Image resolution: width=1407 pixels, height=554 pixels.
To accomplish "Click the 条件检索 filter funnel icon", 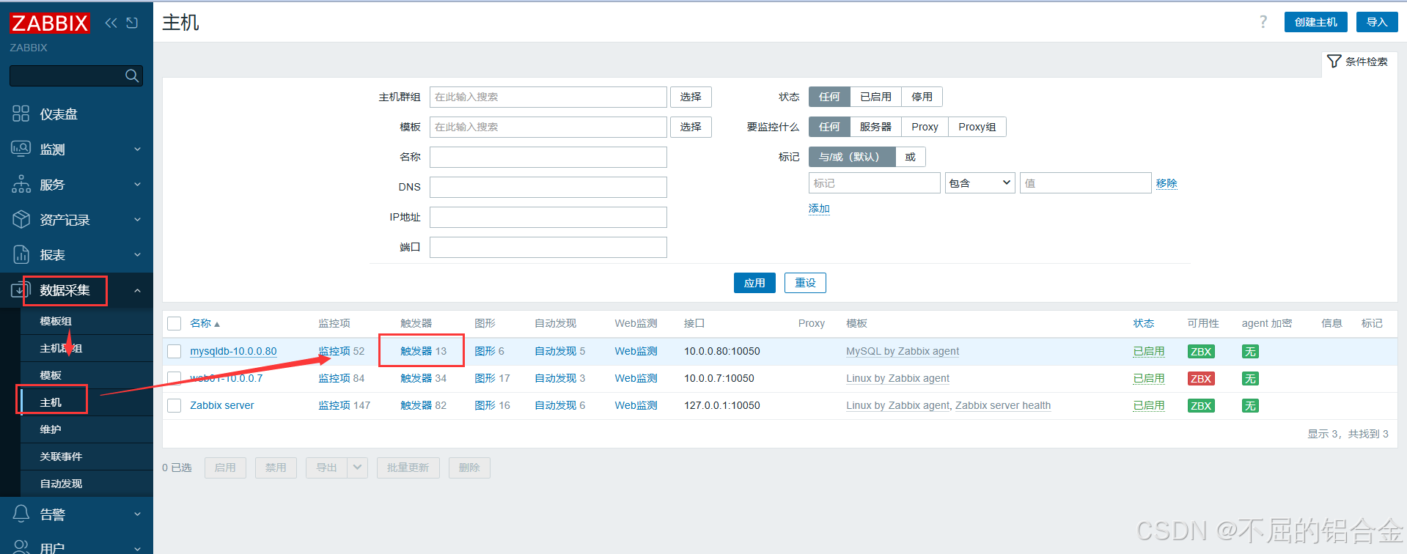I will coord(1334,62).
